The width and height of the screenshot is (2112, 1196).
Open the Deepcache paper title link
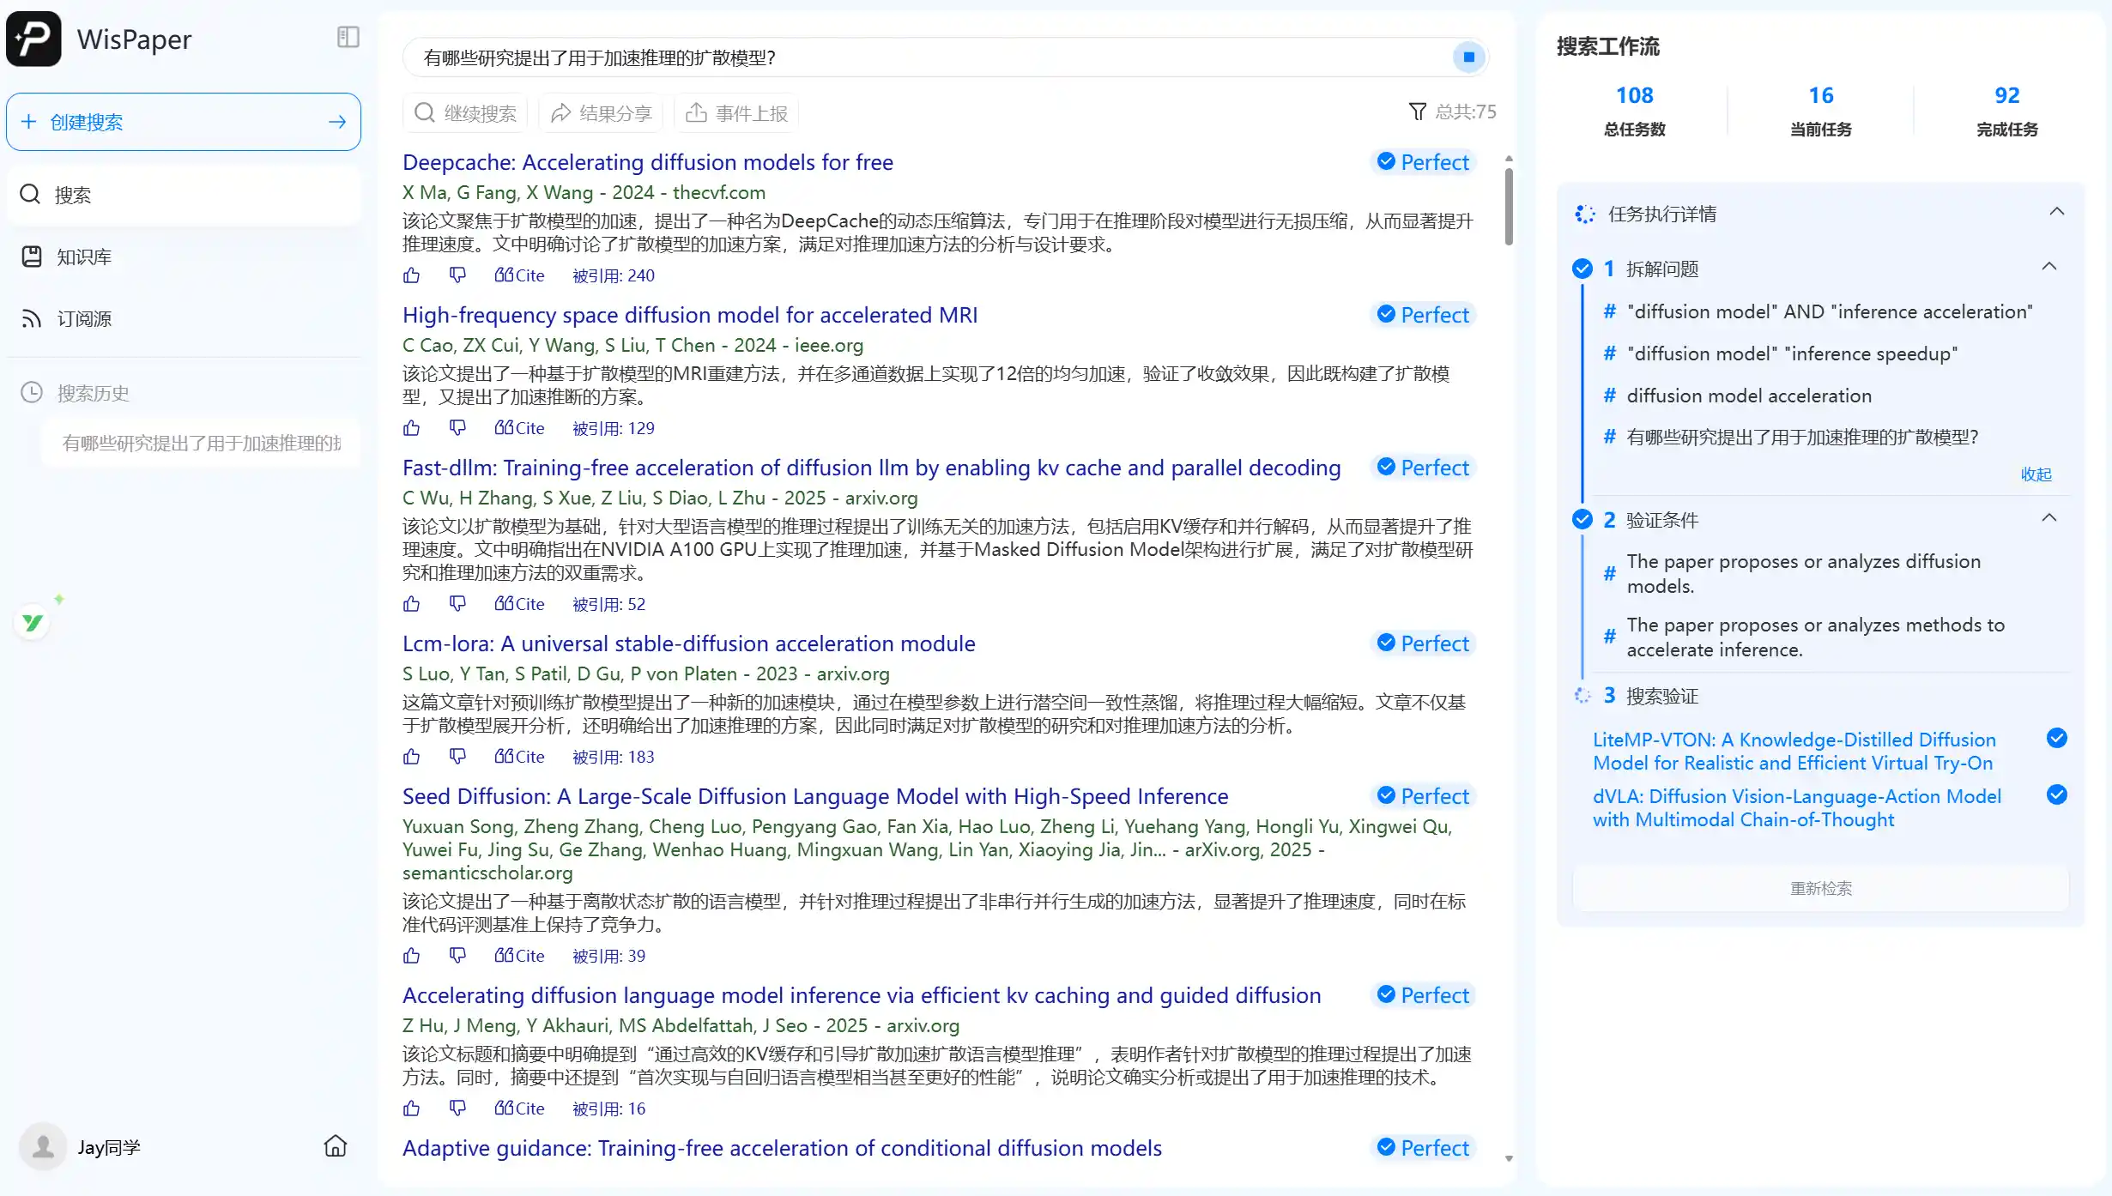click(x=647, y=162)
